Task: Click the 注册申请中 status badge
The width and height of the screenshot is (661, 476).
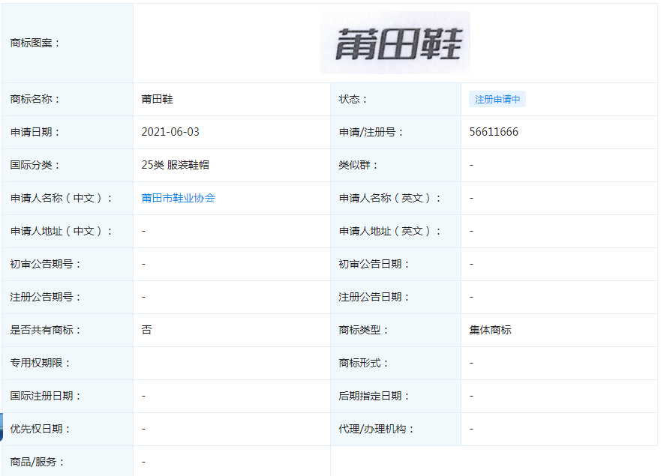Action: [497, 100]
